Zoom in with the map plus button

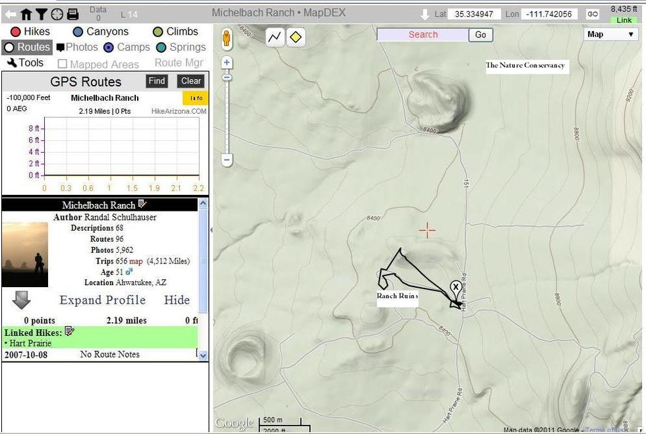click(x=227, y=63)
